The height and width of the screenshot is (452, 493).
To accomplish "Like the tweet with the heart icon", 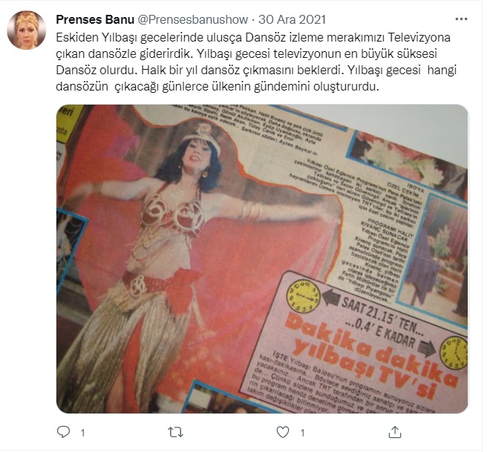I will click(x=283, y=432).
